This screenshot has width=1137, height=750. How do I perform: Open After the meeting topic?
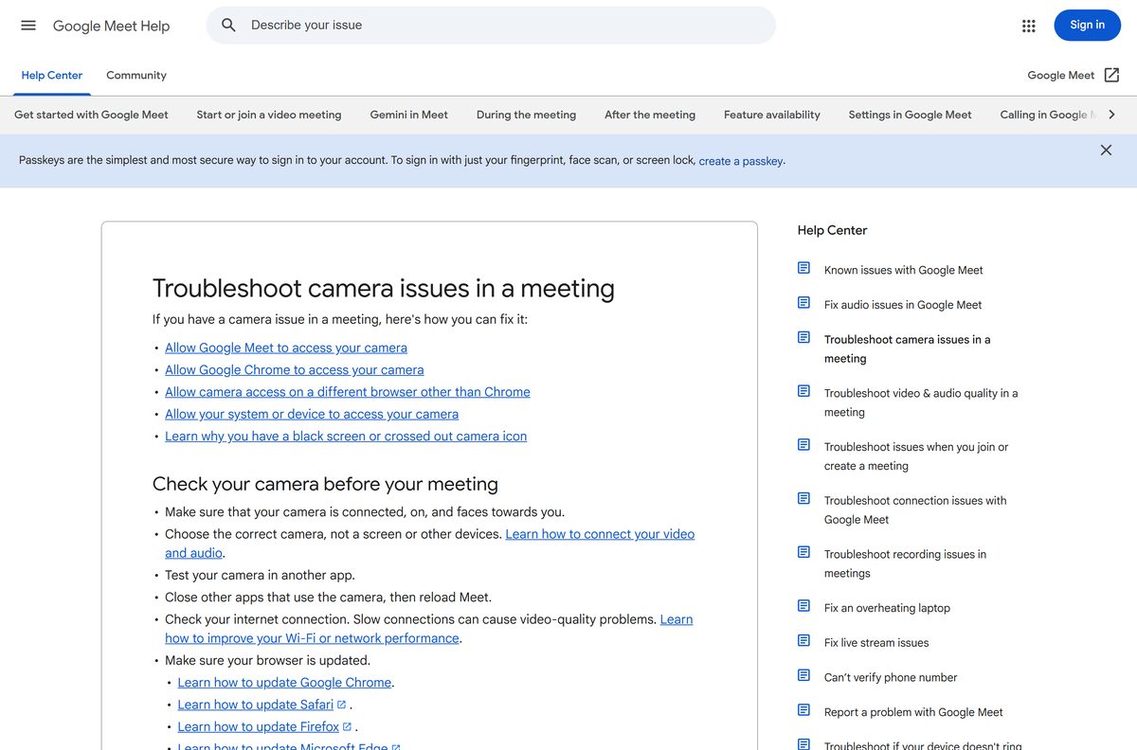pyautogui.click(x=650, y=115)
